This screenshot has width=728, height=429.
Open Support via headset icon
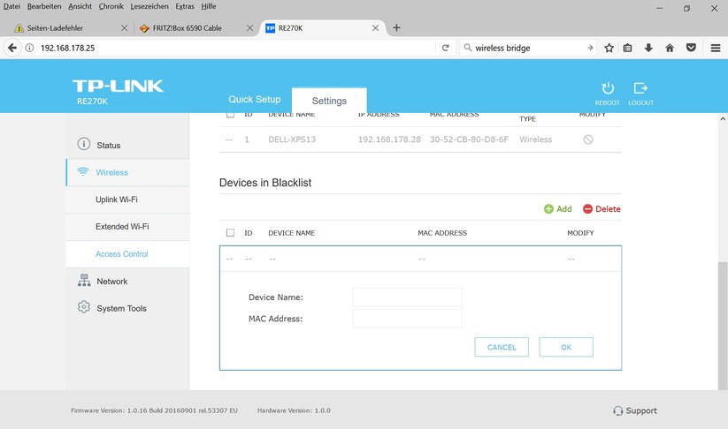[x=617, y=410]
